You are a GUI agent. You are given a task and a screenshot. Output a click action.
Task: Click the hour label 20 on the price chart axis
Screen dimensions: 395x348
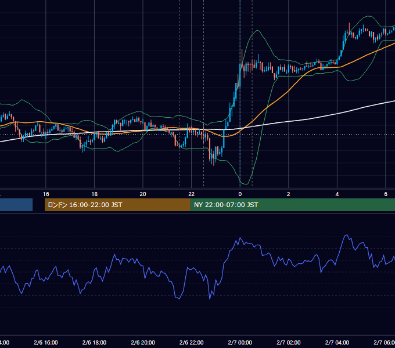pos(143,194)
